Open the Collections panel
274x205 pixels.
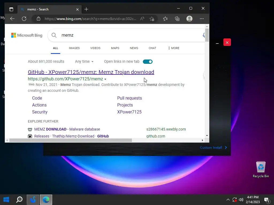(x=177, y=19)
